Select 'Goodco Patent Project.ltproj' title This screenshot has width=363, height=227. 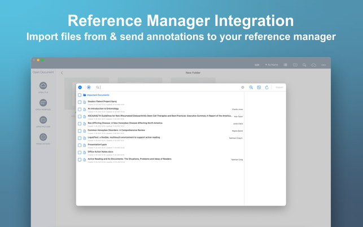[x=102, y=101]
